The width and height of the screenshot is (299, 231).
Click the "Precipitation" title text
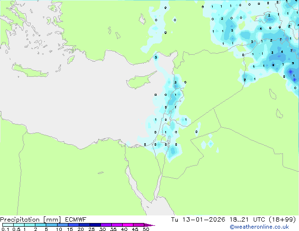[x=20, y=220]
